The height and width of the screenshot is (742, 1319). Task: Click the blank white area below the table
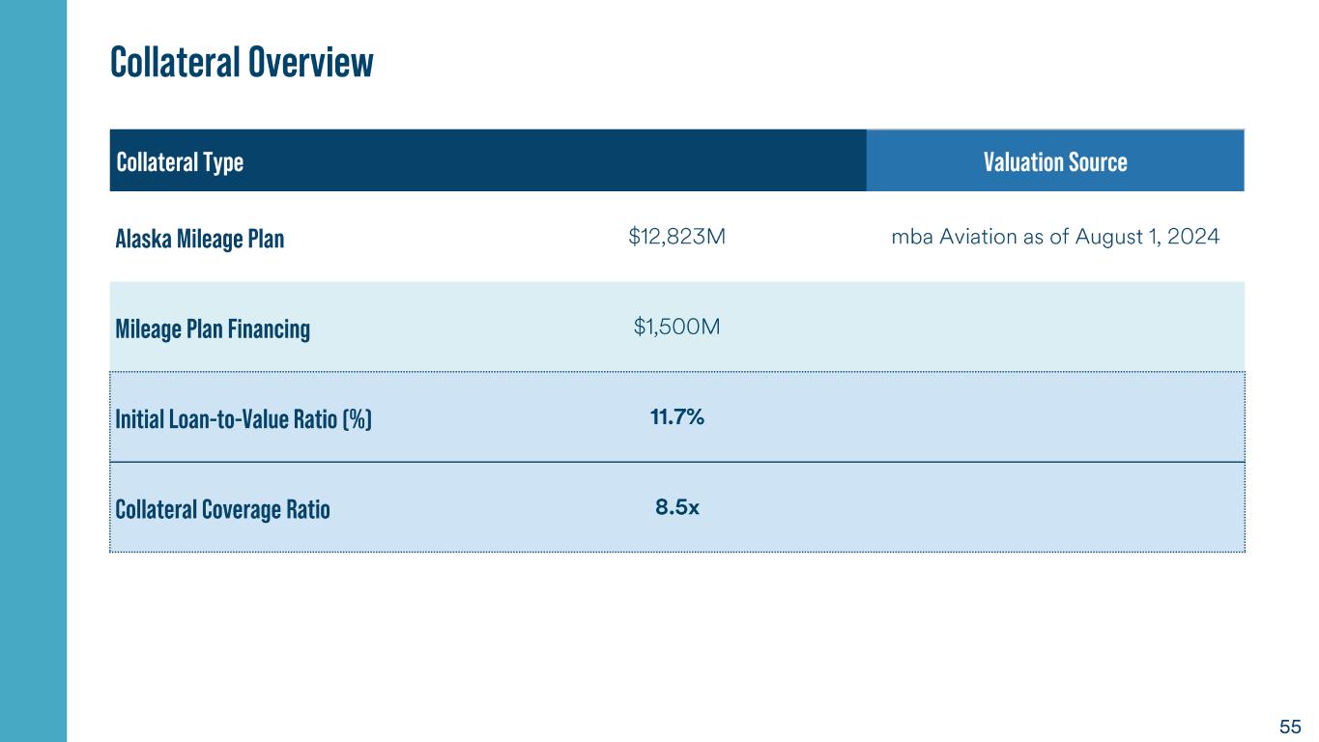click(676, 638)
